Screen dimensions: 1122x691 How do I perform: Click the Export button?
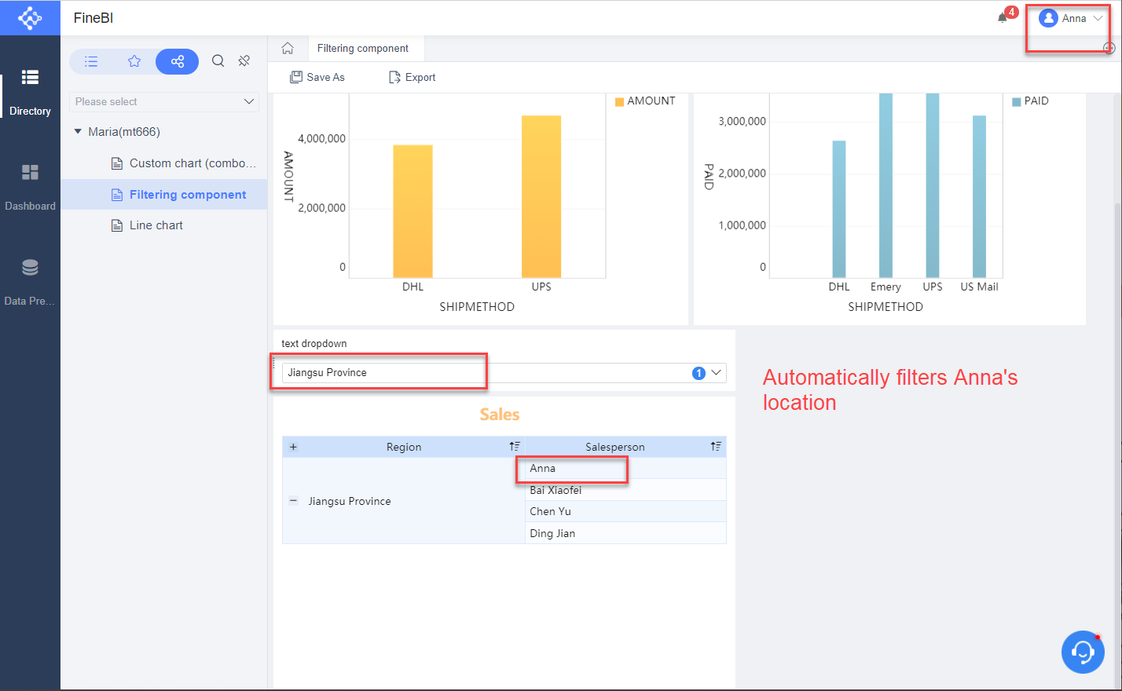point(412,77)
